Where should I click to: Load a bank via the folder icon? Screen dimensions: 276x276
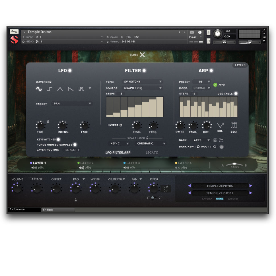point(221,140)
